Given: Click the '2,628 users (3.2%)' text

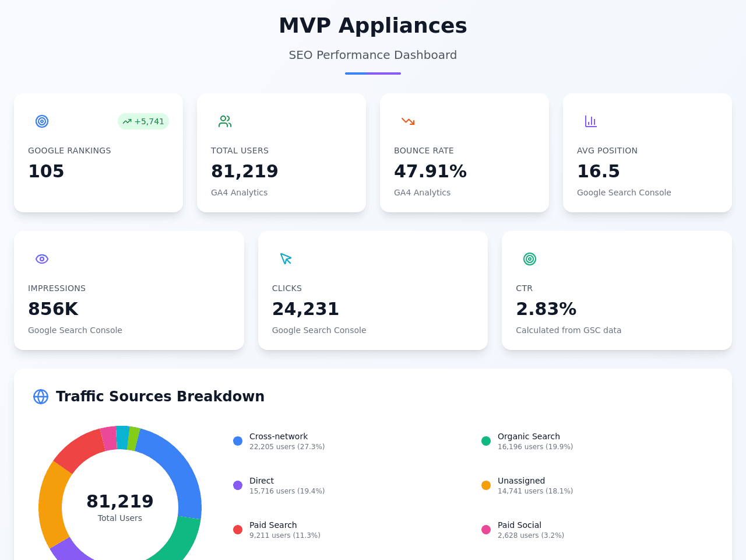Looking at the screenshot, I should pos(531,535).
